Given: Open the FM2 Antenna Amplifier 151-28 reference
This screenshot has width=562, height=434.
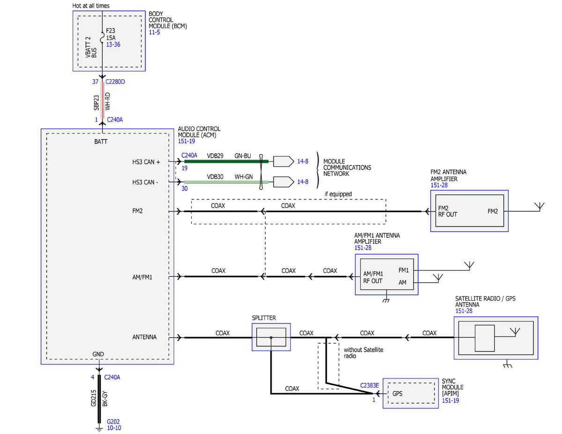Looking at the screenshot, I should coord(439,185).
